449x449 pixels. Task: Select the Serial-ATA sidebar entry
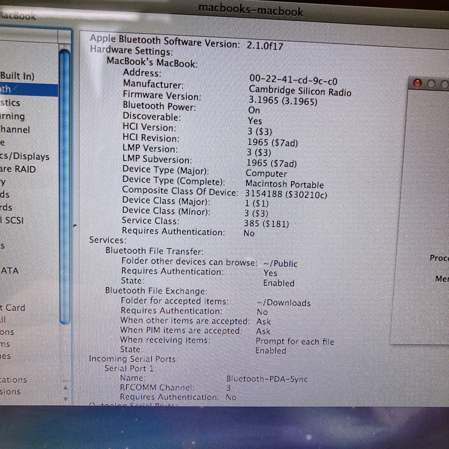pos(9,271)
